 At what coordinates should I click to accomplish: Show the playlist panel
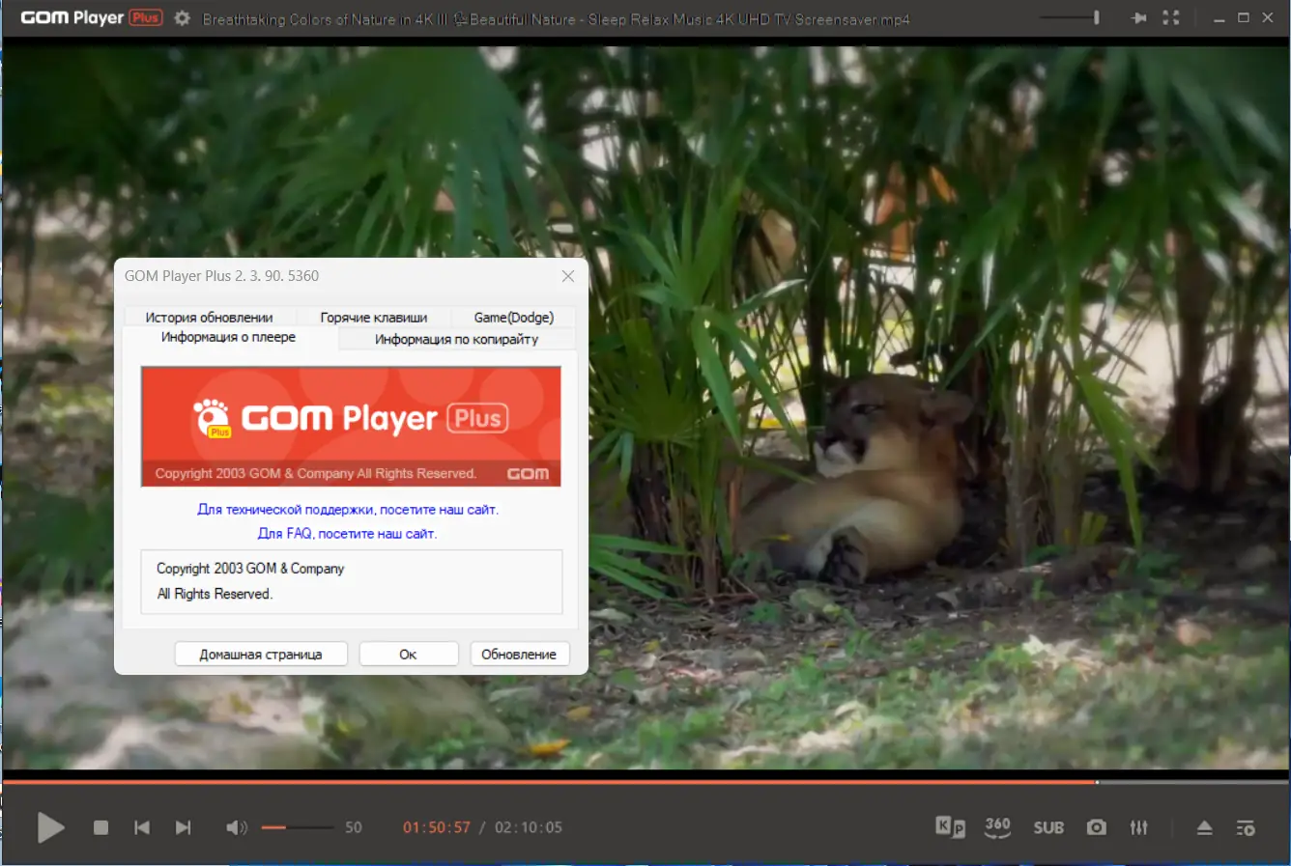(x=1246, y=827)
